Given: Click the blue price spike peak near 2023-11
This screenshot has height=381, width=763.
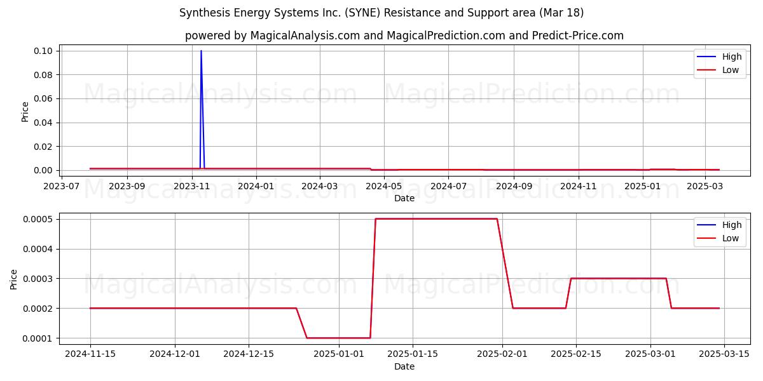Looking at the screenshot, I should point(201,51).
